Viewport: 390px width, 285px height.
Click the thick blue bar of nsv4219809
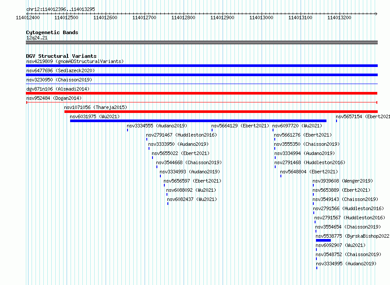click(x=202, y=66)
